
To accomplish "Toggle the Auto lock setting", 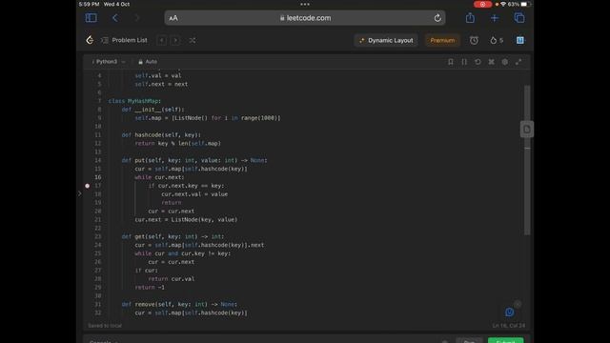I will (x=148, y=62).
